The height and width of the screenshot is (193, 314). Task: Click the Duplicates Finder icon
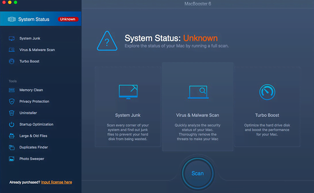(12, 147)
